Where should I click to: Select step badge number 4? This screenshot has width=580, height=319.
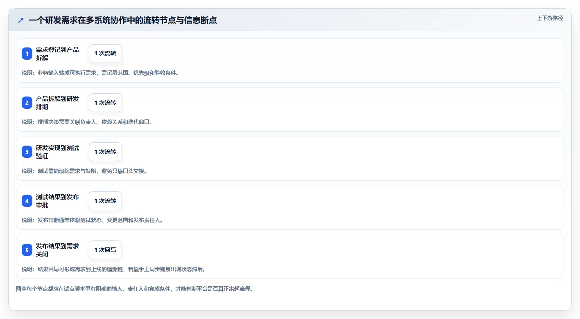(x=27, y=201)
